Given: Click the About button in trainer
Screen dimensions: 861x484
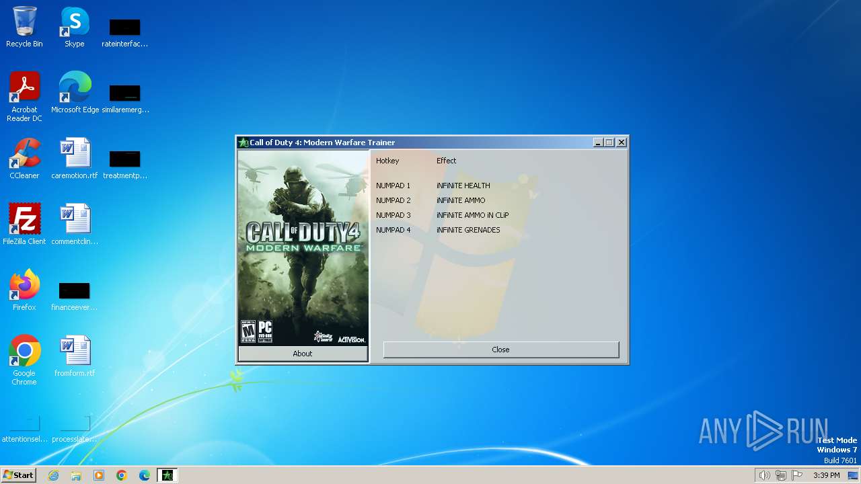Looking at the screenshot, I should pyautogui.click(x=303, y=354).
